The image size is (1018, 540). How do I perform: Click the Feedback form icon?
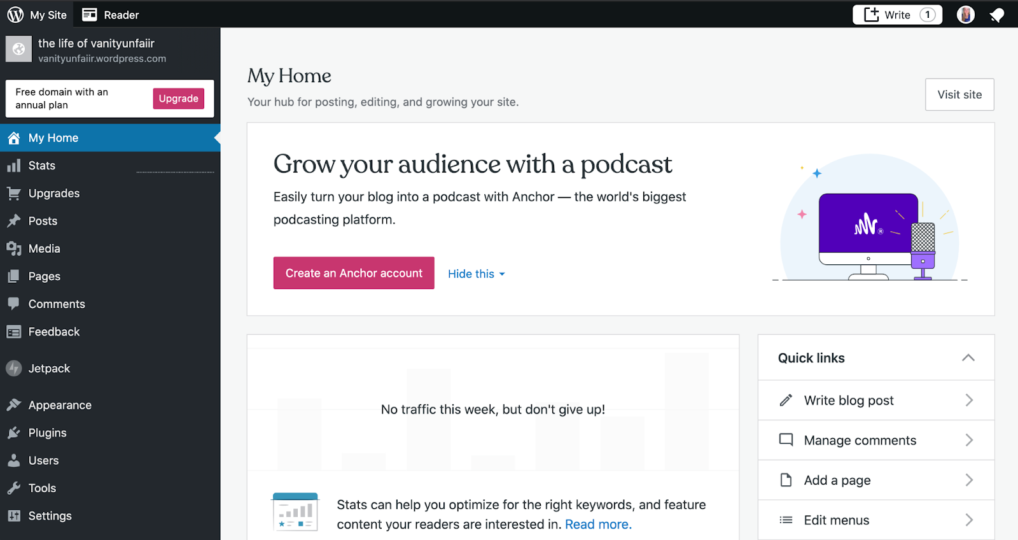(x=14, y=332)
